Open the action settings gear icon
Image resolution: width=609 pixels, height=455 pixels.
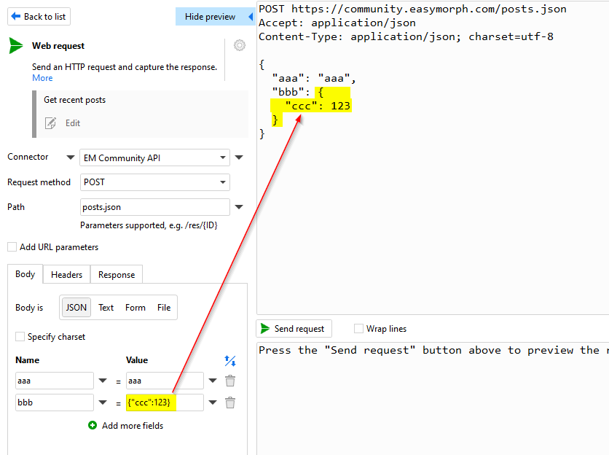[239, 45]
